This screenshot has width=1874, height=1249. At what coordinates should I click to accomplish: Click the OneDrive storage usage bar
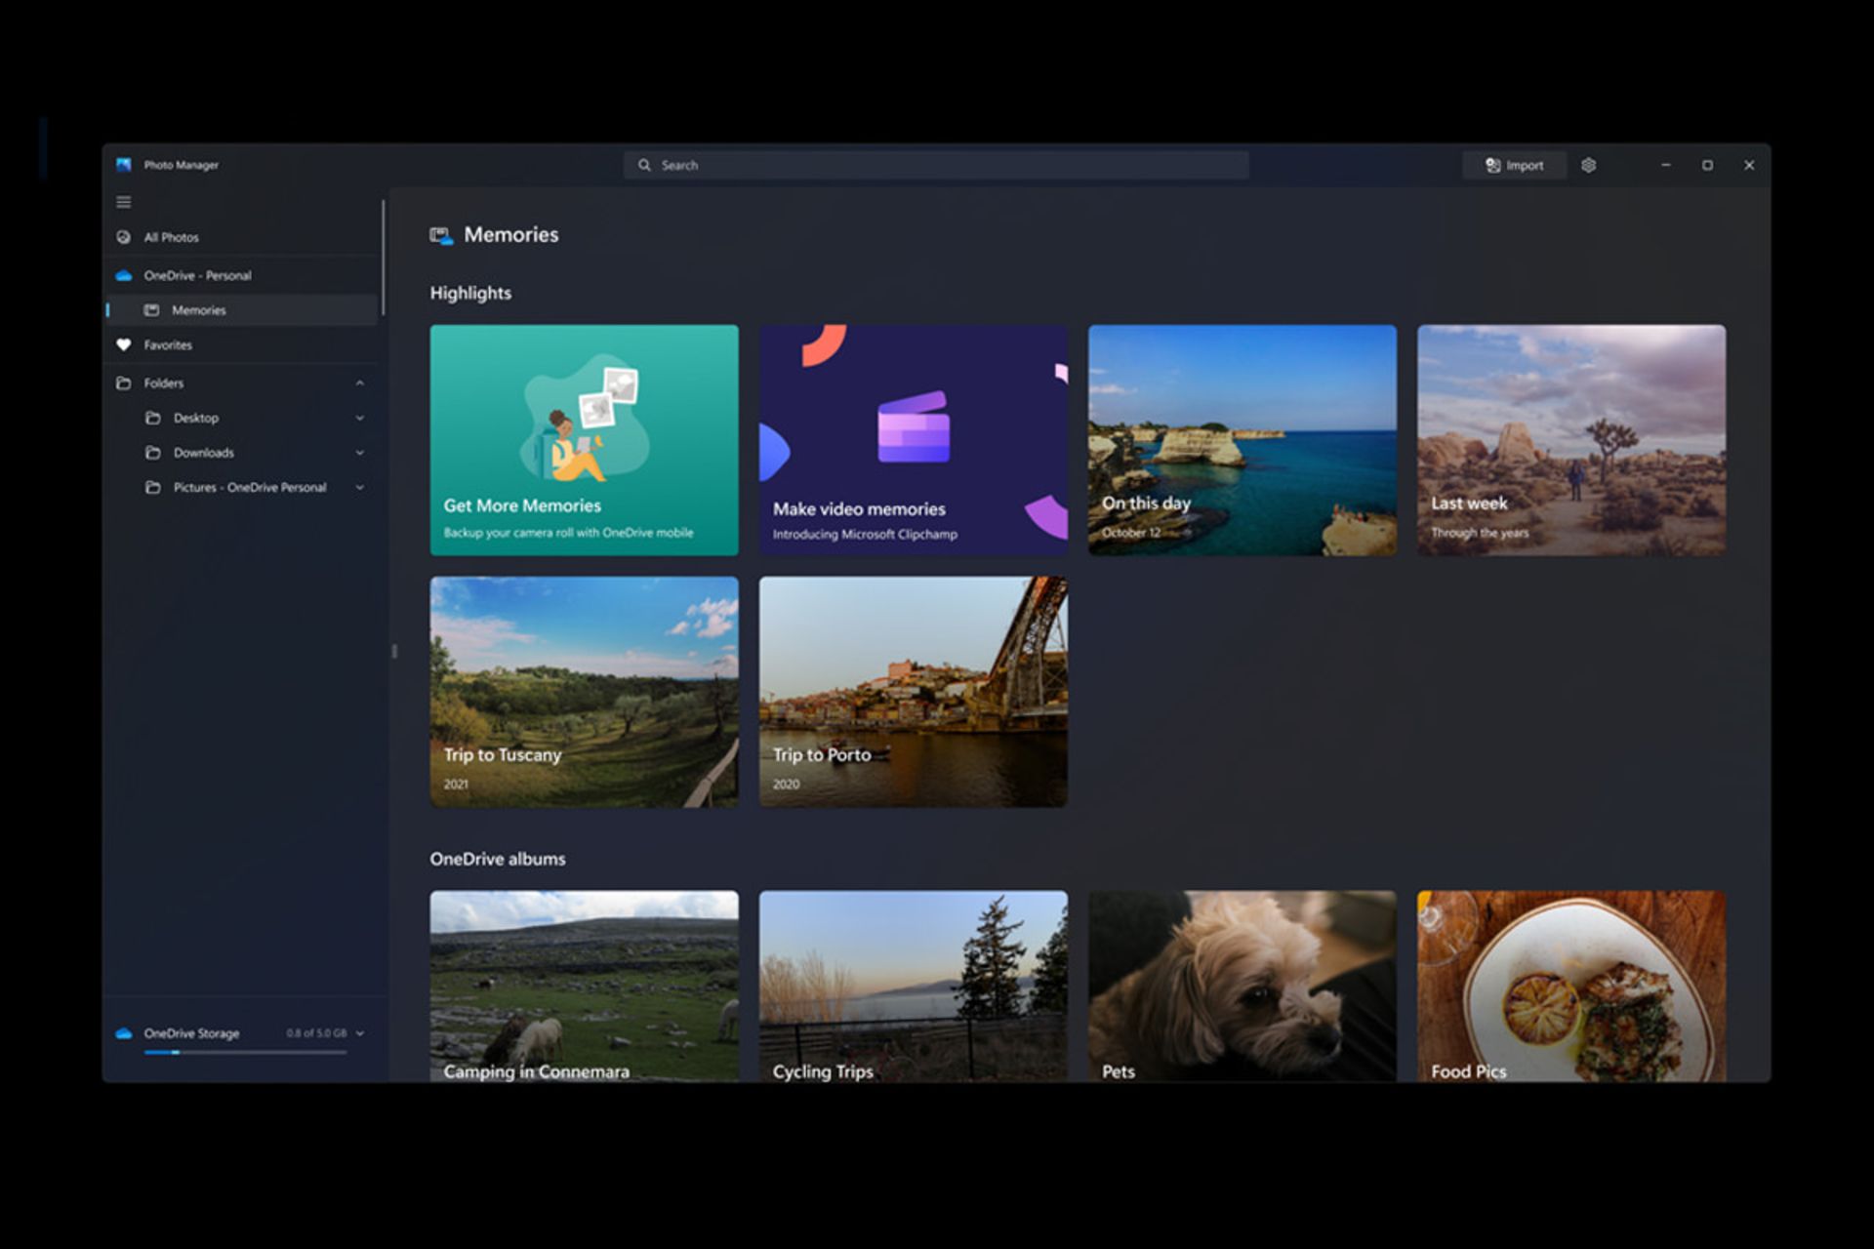point(245,1052)
